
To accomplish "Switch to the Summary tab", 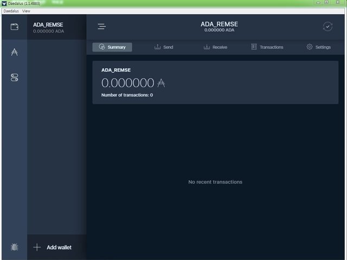I will point(112,47).
